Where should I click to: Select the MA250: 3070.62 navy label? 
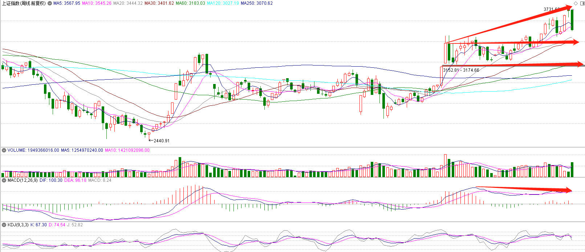tap(257, 3)
